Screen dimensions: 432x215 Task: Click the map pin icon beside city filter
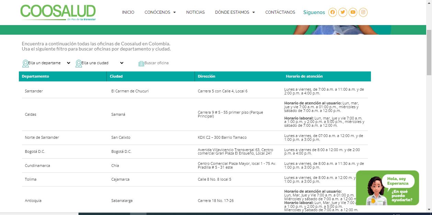(79, 63)
